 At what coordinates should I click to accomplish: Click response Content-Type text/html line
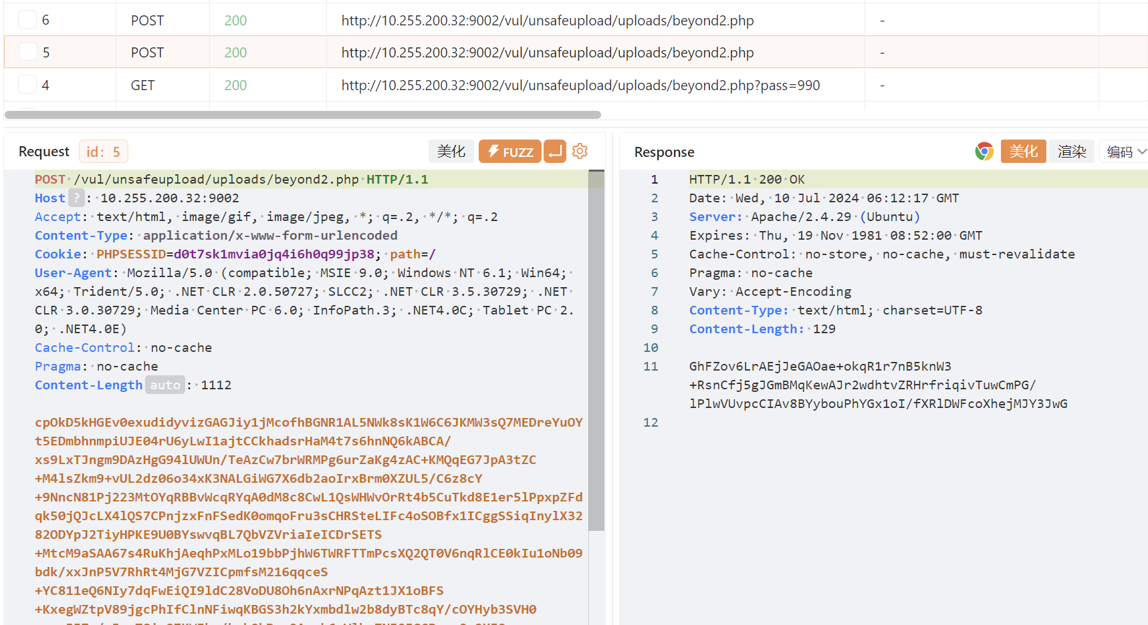pyautogui.click(x=836, y=310)
